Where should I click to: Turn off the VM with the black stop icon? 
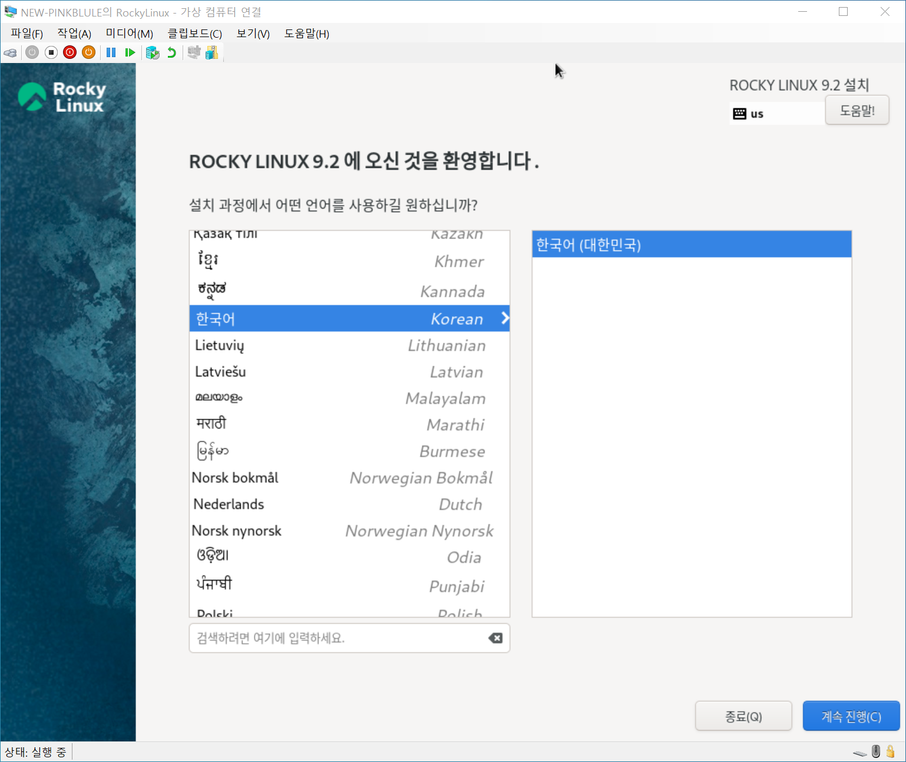coord(51,52)
